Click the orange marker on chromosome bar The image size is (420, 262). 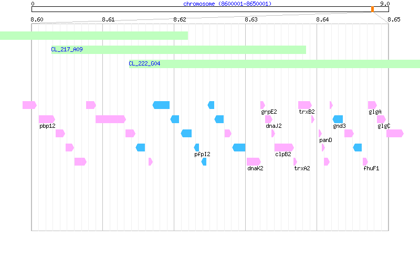click(372, 9)
